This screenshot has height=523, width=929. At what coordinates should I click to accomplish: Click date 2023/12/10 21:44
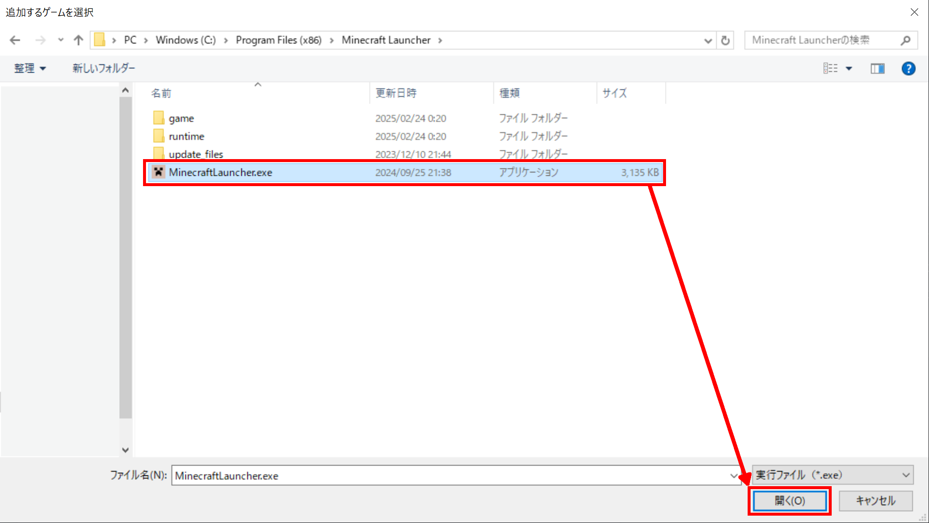tap(413, 154)
